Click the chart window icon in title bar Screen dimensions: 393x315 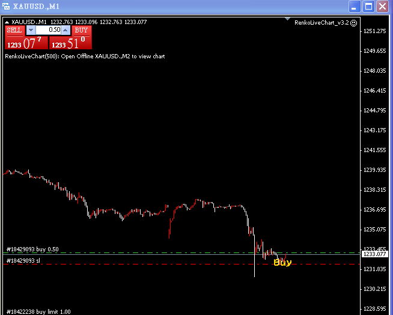click(6, 6)
